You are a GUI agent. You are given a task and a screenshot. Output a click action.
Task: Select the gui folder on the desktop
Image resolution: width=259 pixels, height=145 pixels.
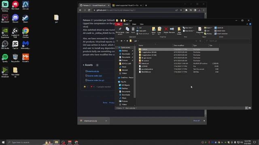[56, 19]
